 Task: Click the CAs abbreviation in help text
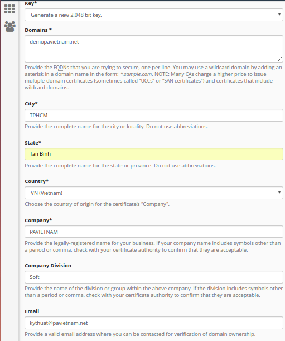189,74
